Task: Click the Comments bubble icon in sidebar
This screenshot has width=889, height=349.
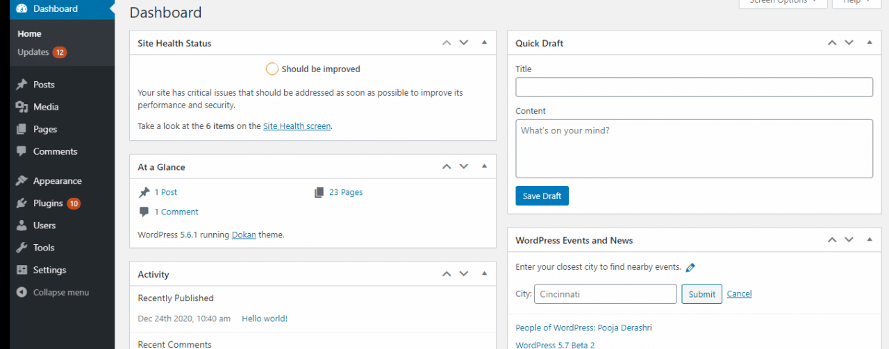Action: (x=22, y=151)
